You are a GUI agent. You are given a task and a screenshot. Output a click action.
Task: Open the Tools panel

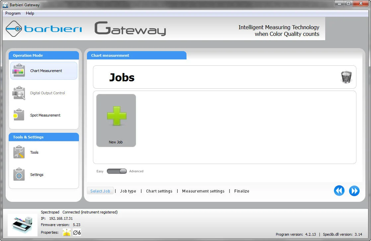pyautogui.click(x=34, y=152)
